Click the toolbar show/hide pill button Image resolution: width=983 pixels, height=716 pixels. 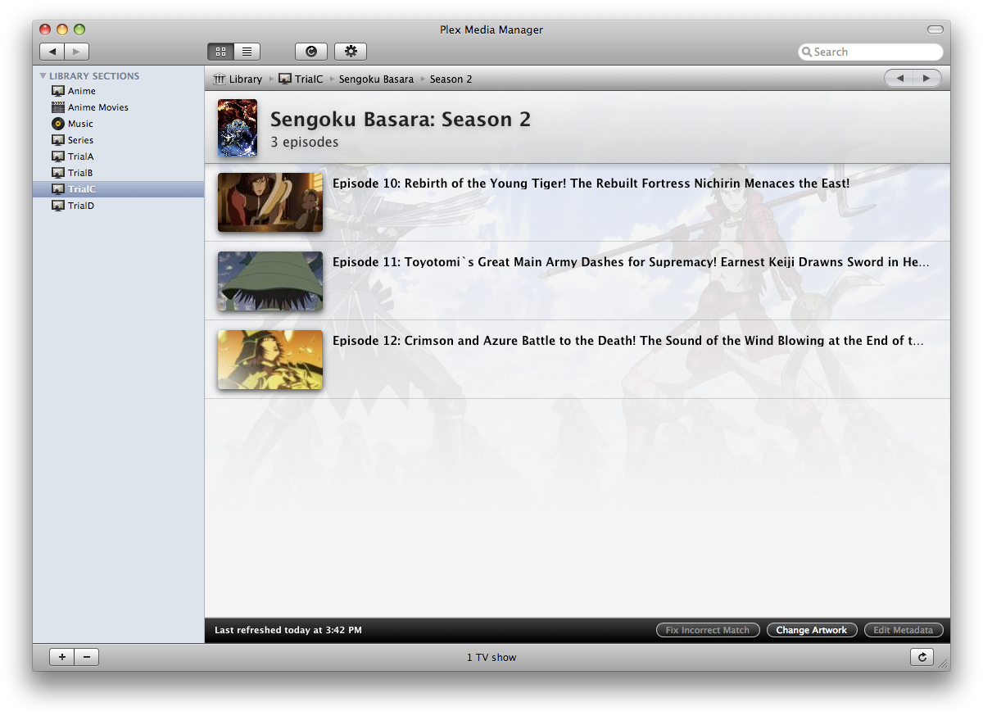pos(935,29)
